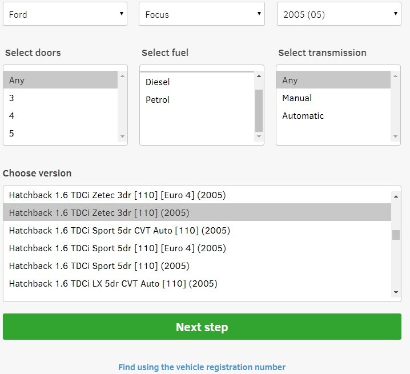This screenshot has width=410, height=374.
Task: Select 5 in the doors list
Action: (x=61, y=134)
